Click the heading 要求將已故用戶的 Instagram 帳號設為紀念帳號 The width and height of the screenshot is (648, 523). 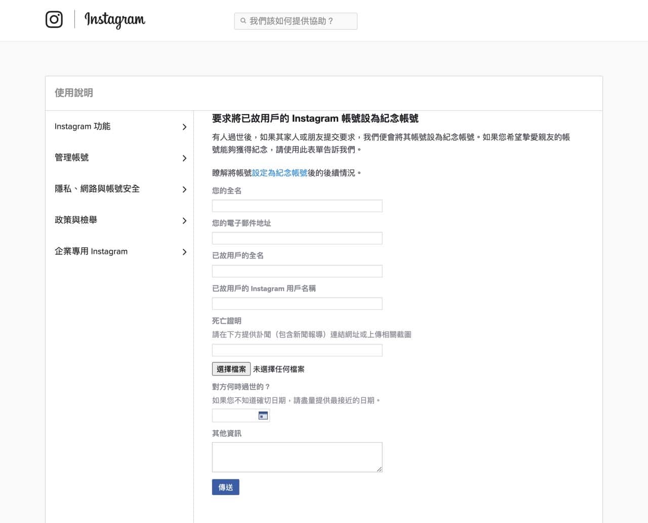(x=315, y=119)
